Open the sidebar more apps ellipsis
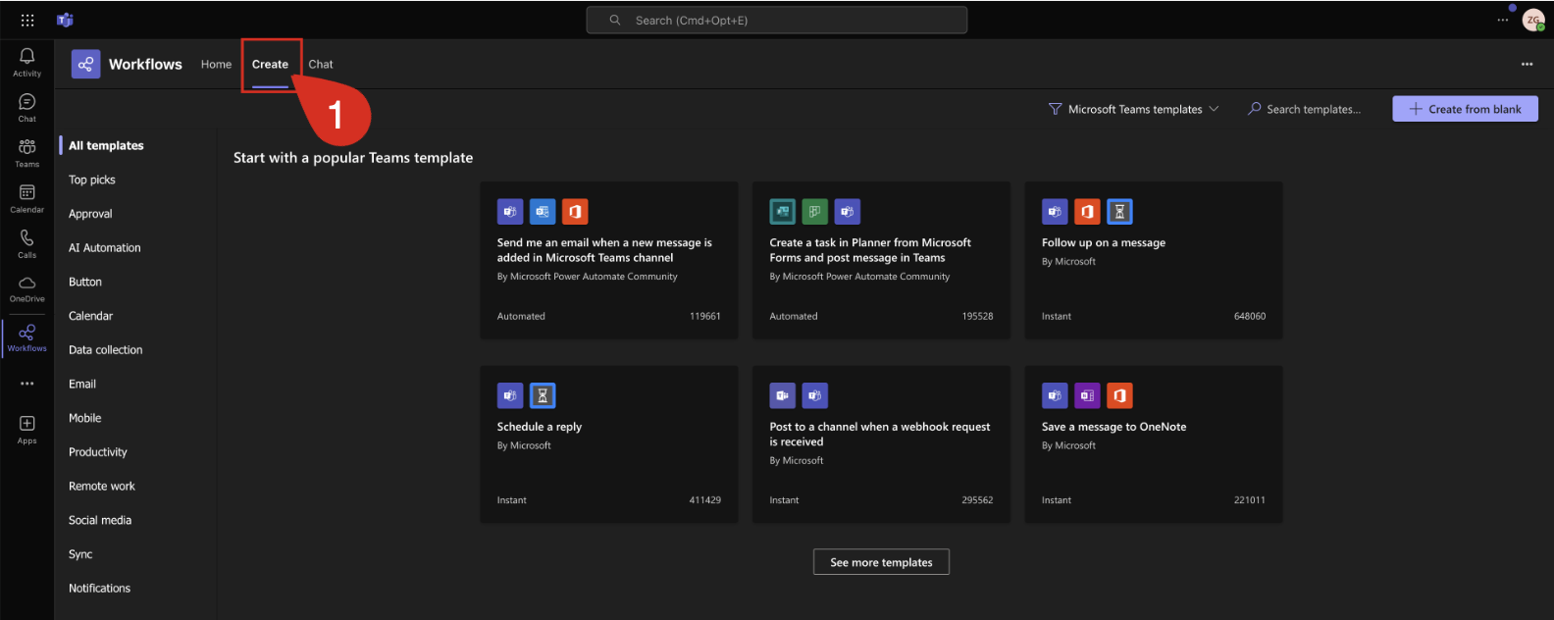 26,384
